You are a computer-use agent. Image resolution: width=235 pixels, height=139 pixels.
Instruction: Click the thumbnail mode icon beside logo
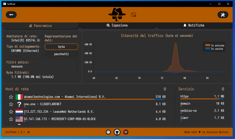point(133,15)
